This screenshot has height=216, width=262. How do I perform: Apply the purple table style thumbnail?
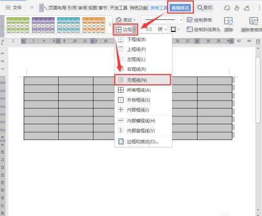point(43,25)
